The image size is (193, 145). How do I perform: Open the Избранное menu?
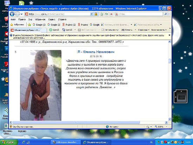[40, 19]
